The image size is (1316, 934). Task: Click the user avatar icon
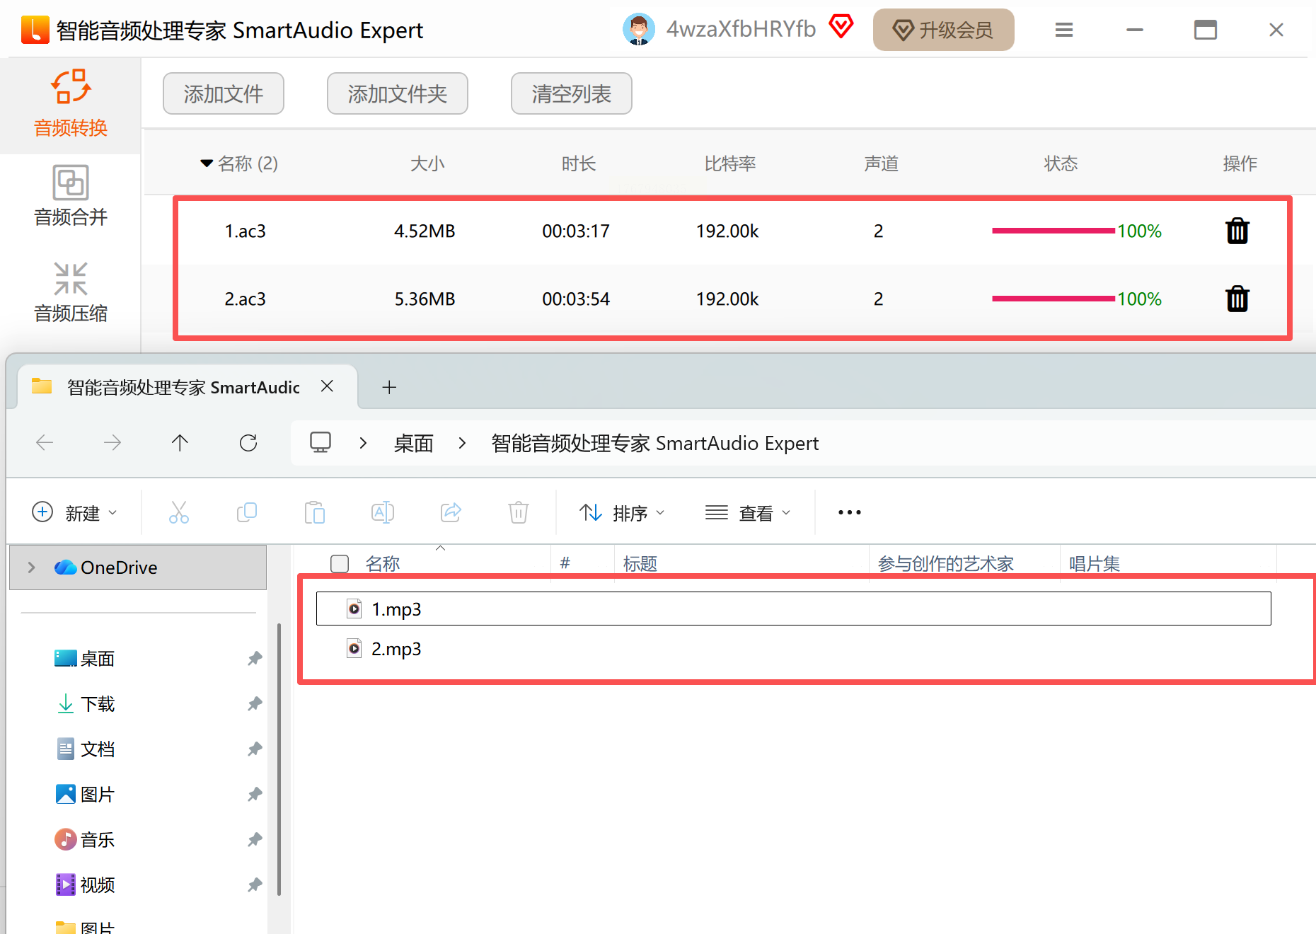(x=639, y=30)
